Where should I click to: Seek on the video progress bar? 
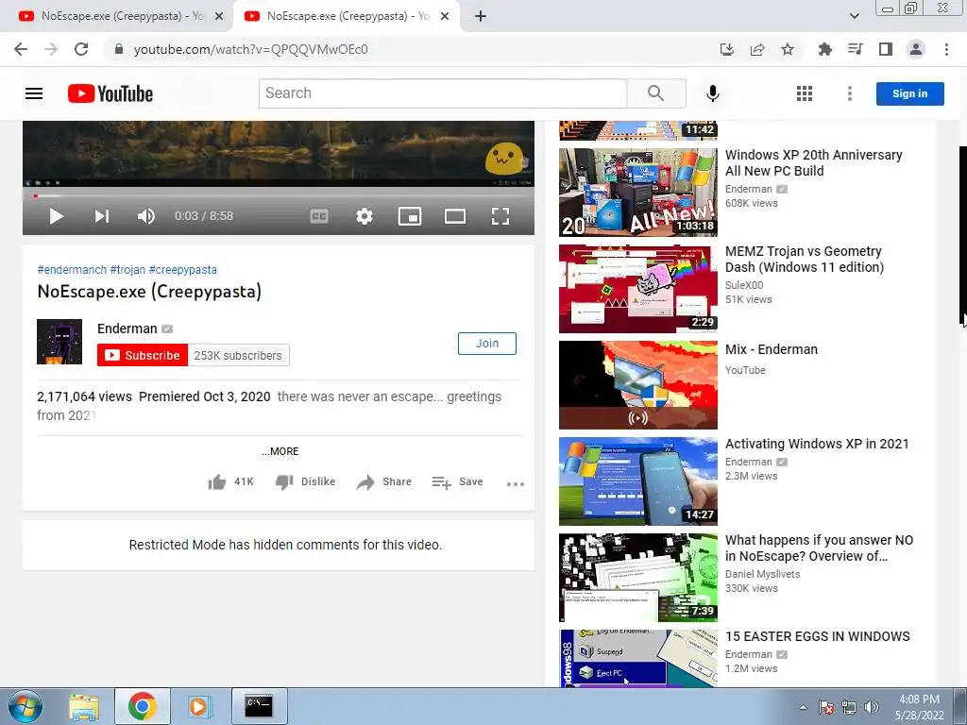tap(279, 196)
